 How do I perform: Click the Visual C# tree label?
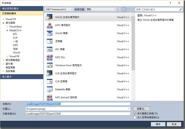11,19
